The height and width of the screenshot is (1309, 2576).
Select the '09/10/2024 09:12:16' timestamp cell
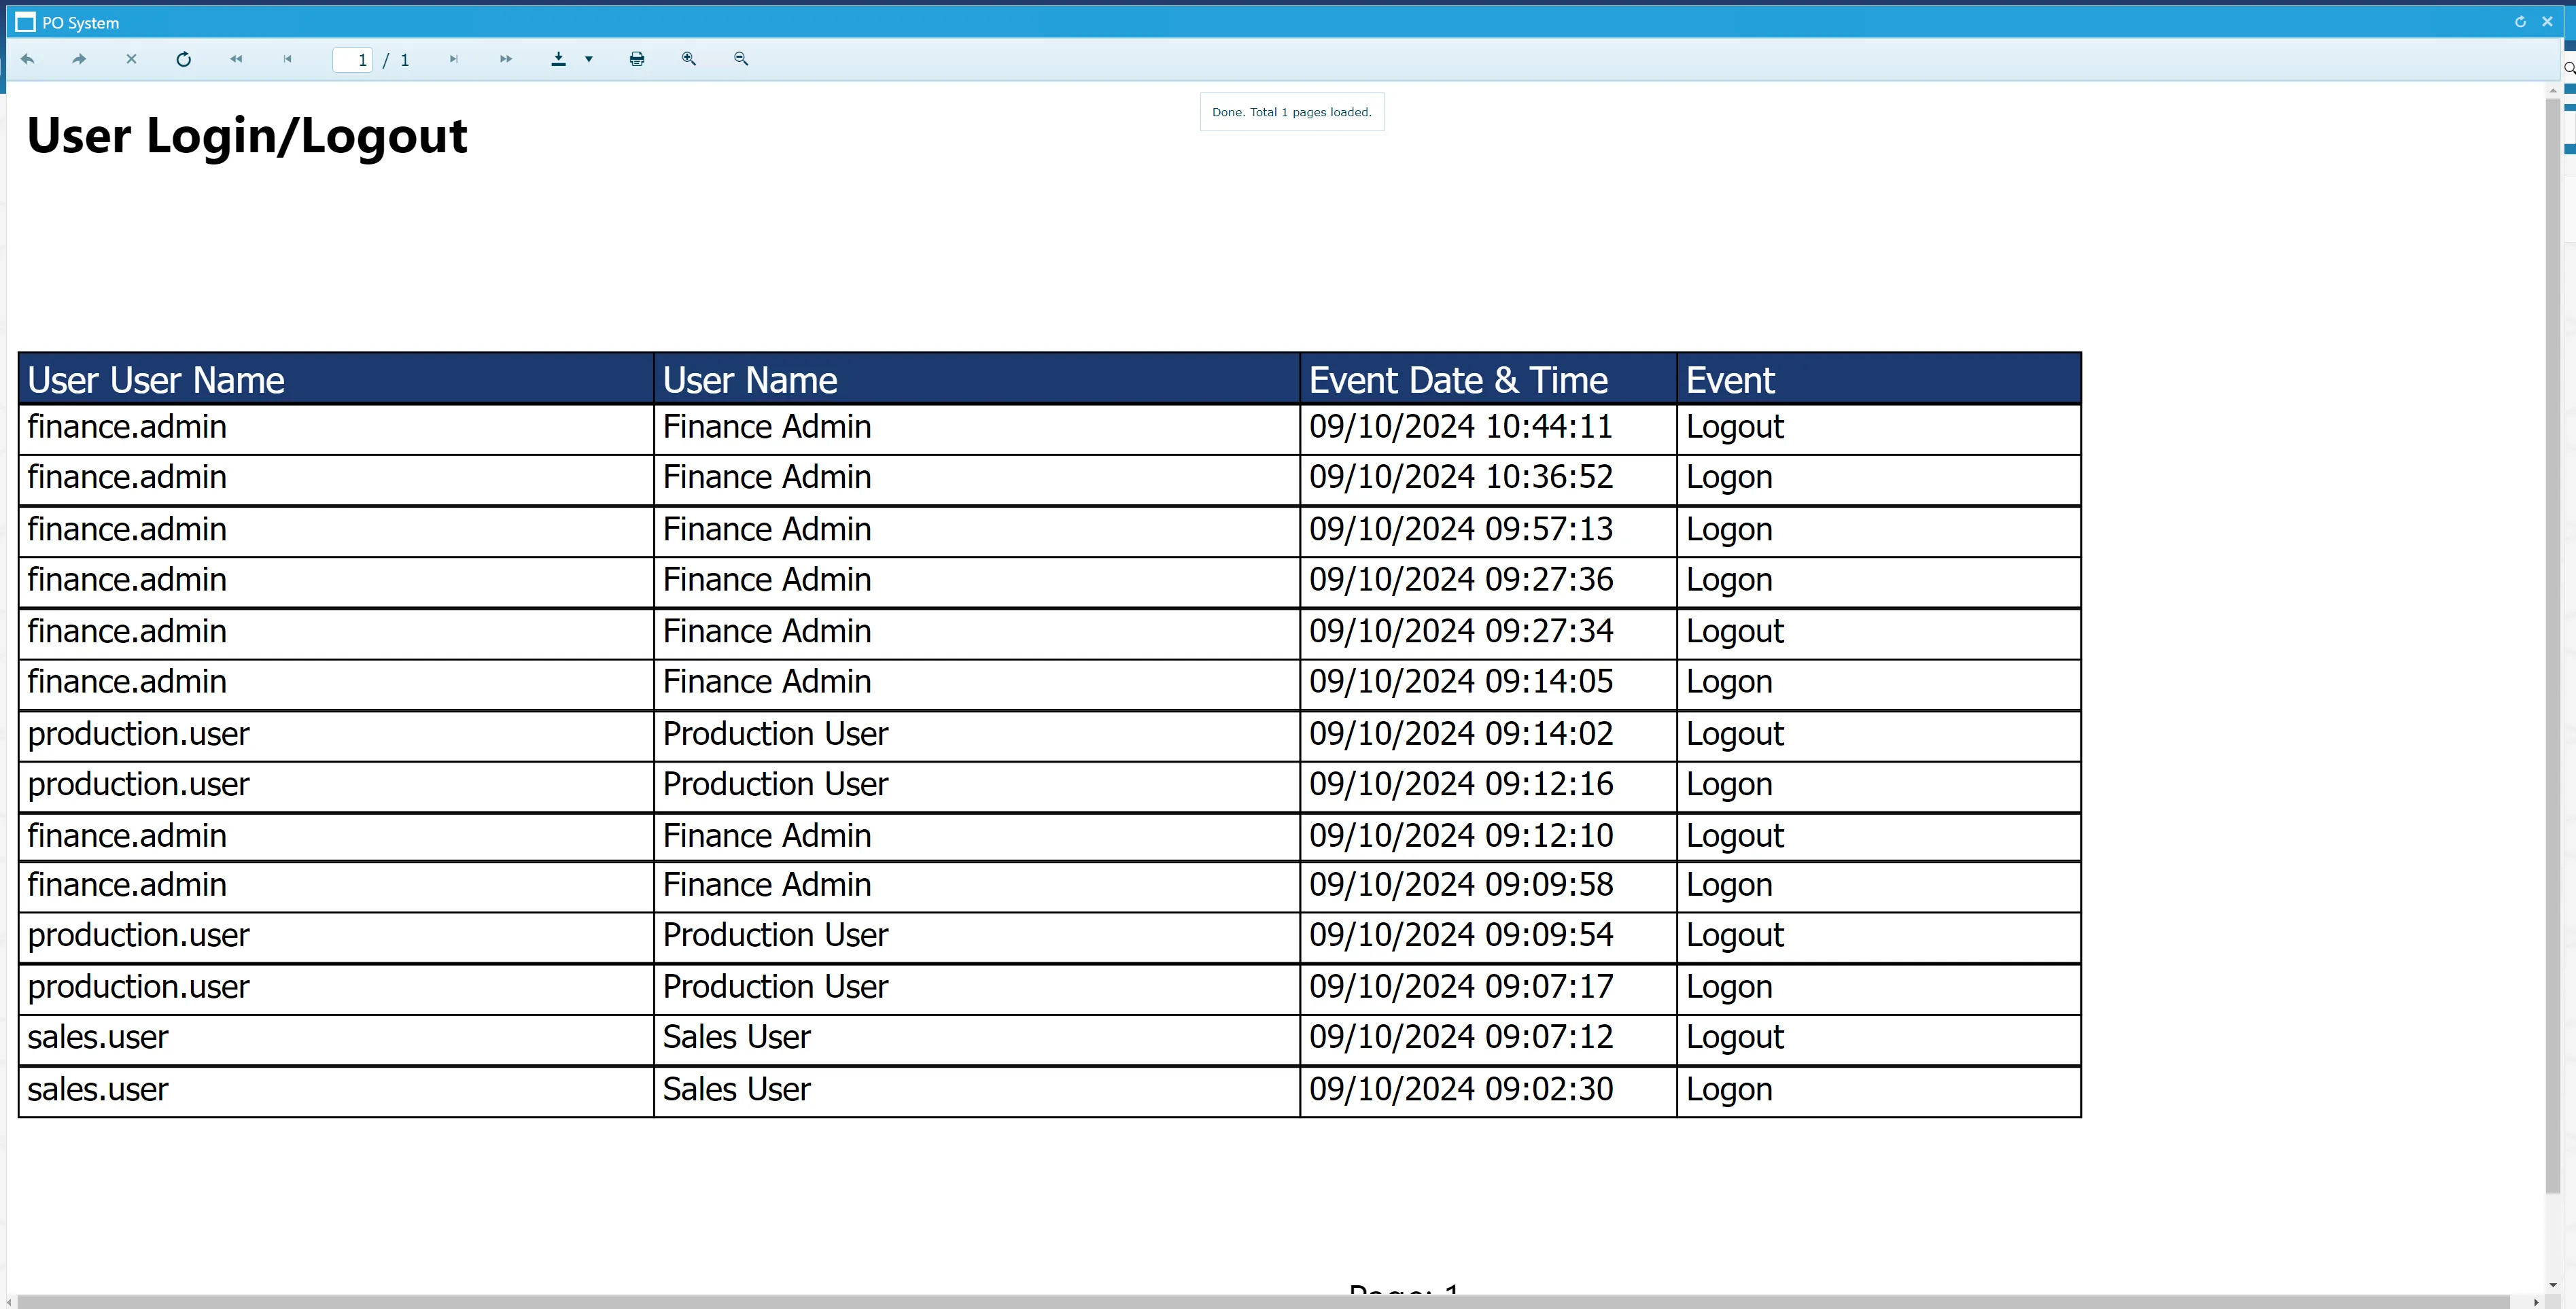pyautogui.click(x=1488, y=786)
